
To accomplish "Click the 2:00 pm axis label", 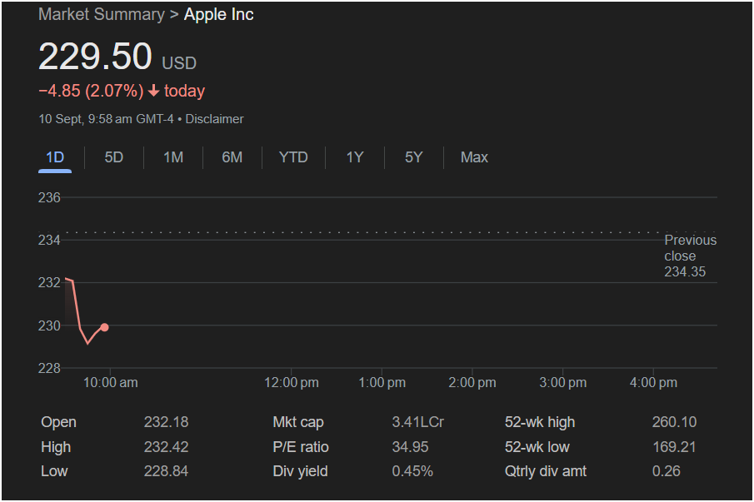I will tap(472, 383).
